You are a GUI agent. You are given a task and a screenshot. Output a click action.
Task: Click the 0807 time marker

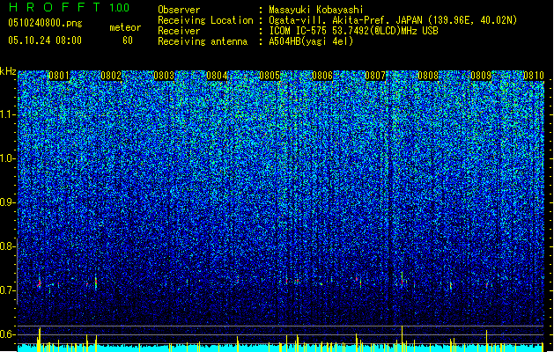[x=375, y=76]
